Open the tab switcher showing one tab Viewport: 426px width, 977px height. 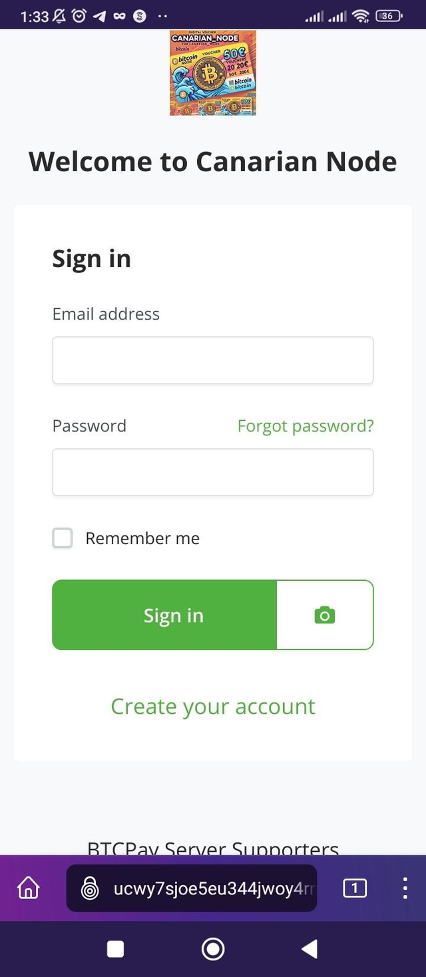pyautogui.click(x=355, y=888)
